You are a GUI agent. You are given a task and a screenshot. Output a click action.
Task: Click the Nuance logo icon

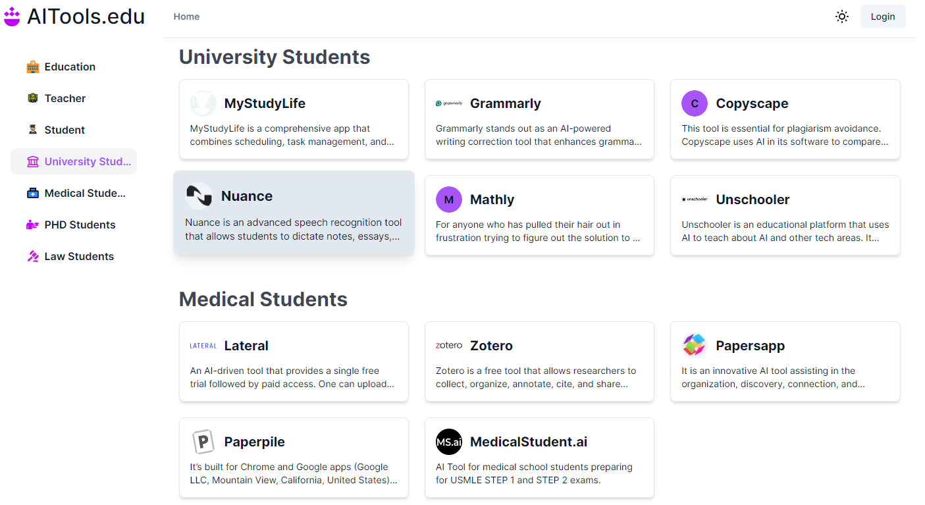(x=199, y=196)
